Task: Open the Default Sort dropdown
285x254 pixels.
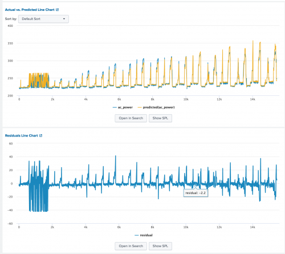Action: pyautogui.click(x=43, y=19)
